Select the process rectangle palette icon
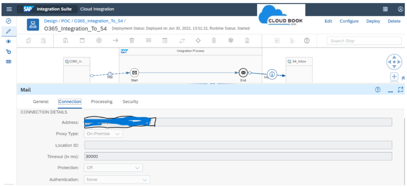The image size is (407, 187). 82,41
